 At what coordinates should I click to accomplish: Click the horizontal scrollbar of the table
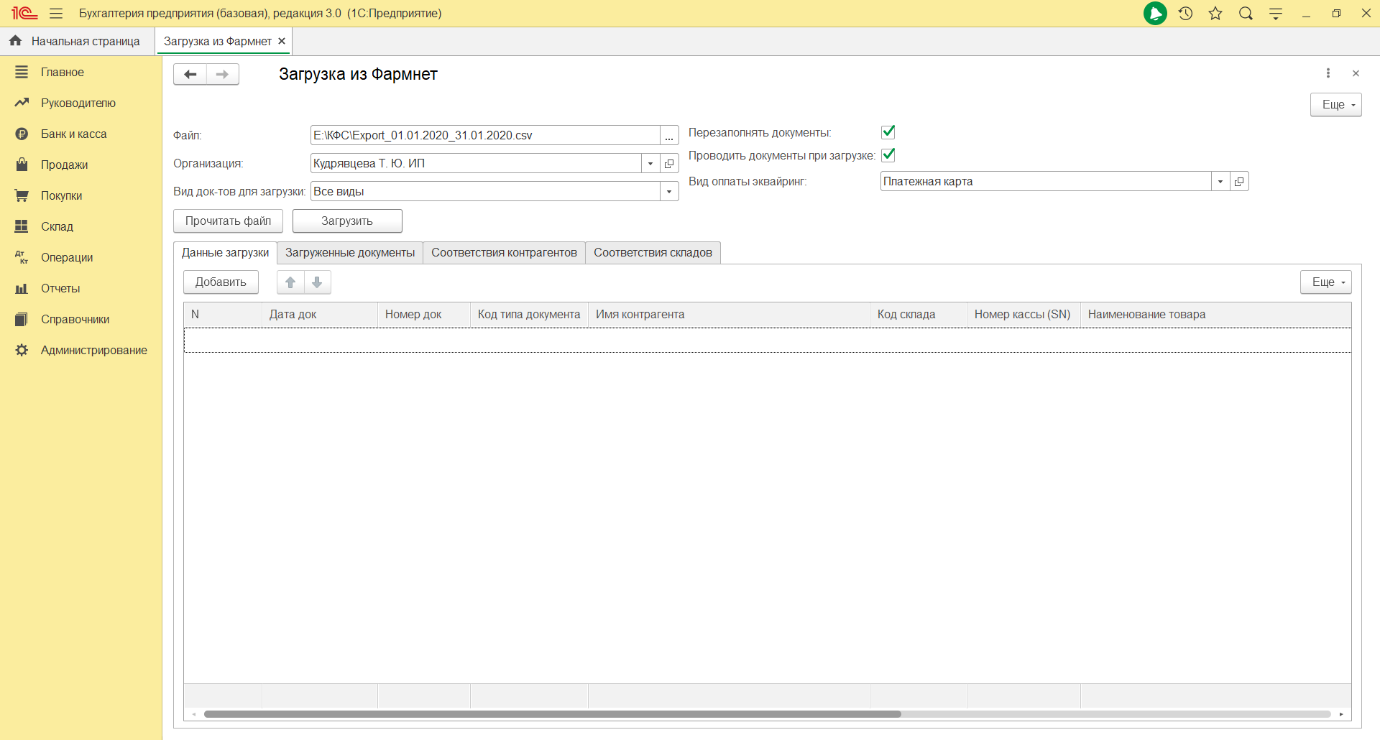point(552,714)
